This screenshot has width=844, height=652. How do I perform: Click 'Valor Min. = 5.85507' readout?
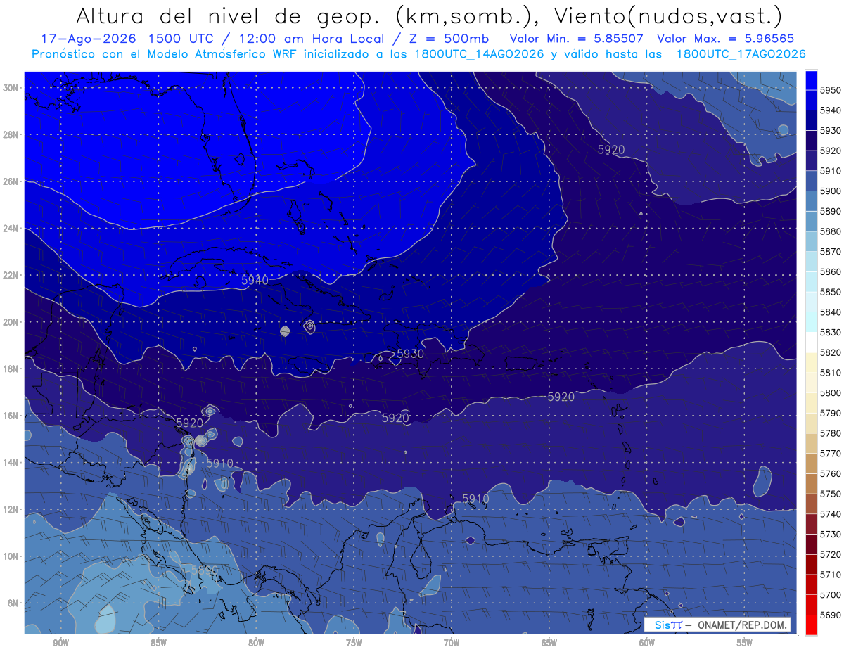pos(577,39)
